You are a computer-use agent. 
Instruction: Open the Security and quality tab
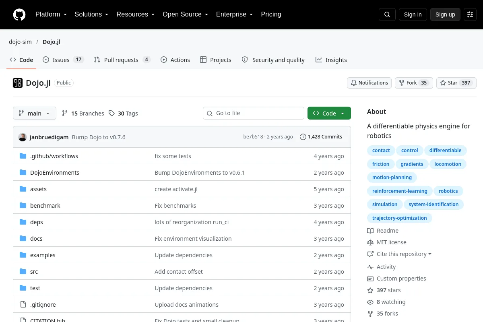(x=273, y=60)
